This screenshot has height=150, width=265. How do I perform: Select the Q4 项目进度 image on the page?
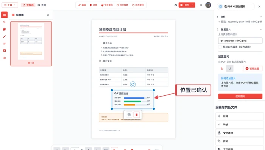[x=132, y=99]
